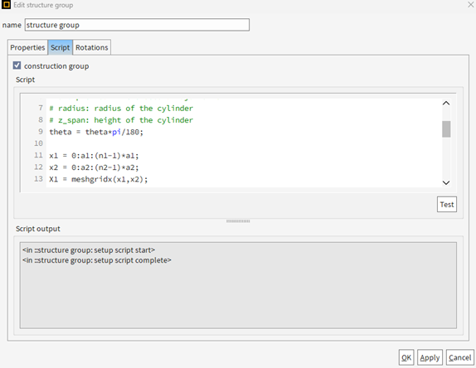Screen dimensions: 476x368
Task: Click the script editor scrollbar thumb
Action: point(446,129)
